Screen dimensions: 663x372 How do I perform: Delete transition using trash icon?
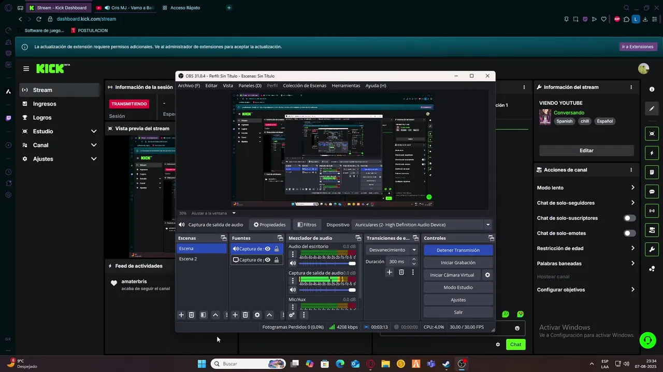coord(401,272)
